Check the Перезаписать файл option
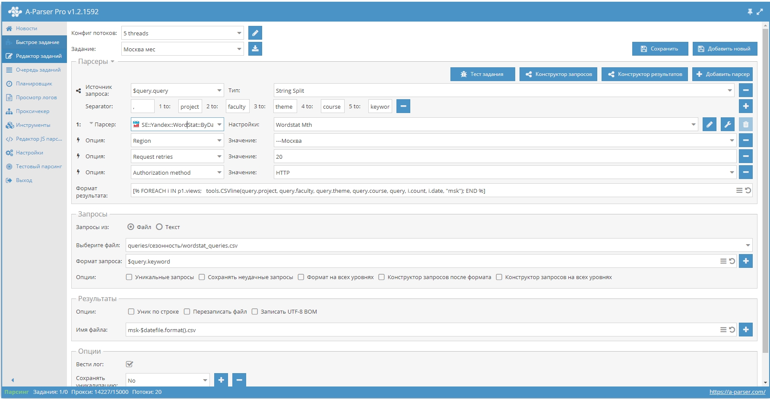Image resolution: width=770 pixels, height=399 pixels. pyautogui.click(x=187, y=311)
